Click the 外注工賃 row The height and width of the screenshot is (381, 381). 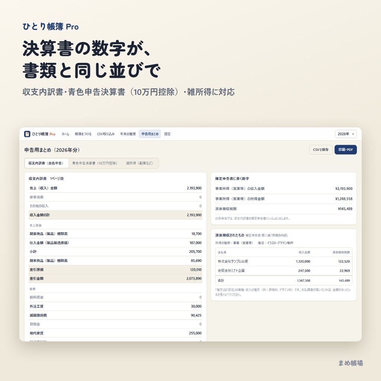tap(115, 306)
